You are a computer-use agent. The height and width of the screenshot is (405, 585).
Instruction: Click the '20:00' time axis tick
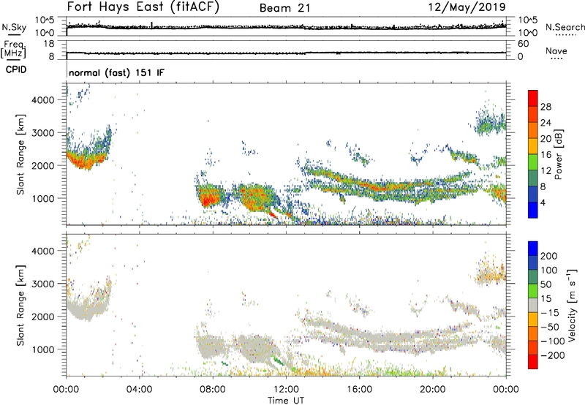tap(433, 390)
